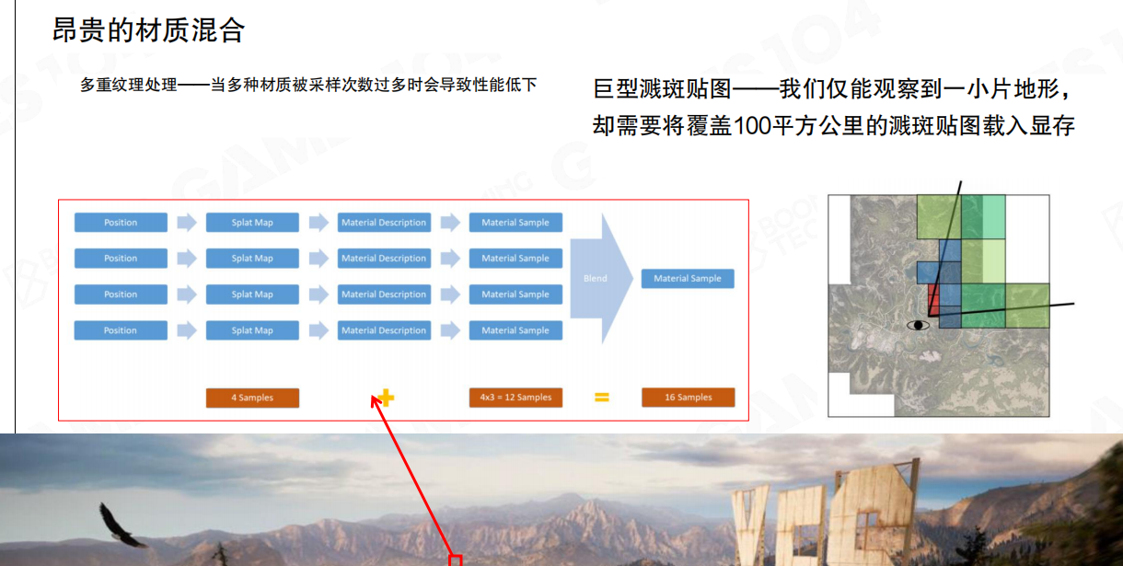Viewport: 1123px width, 566px height.
Task: Click the large Blend arrow
Action: 600,278
